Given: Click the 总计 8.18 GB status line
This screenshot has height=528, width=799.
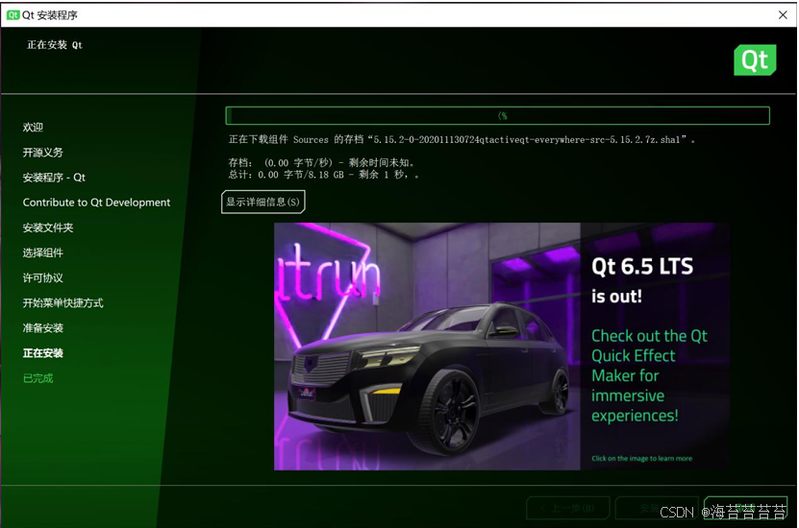Looking at the screenshot, I should pyautogui.click(x=324, y=175).
